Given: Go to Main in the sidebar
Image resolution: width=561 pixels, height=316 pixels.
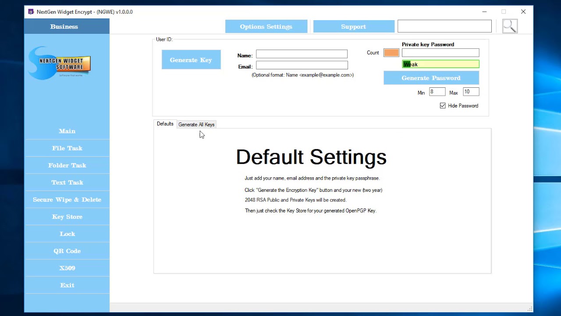Looking at the screenshot, I should 67,131.
